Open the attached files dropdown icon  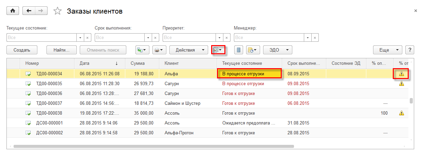253,50
